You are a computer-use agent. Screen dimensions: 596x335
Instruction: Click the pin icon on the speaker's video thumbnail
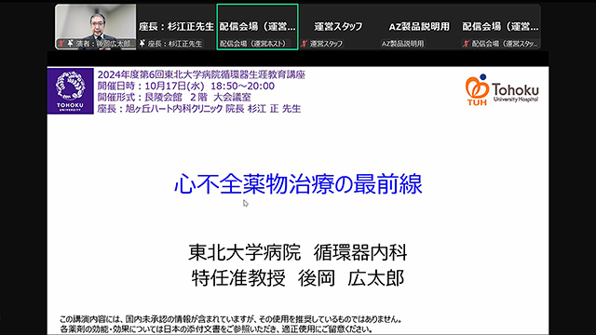(71, 44)
